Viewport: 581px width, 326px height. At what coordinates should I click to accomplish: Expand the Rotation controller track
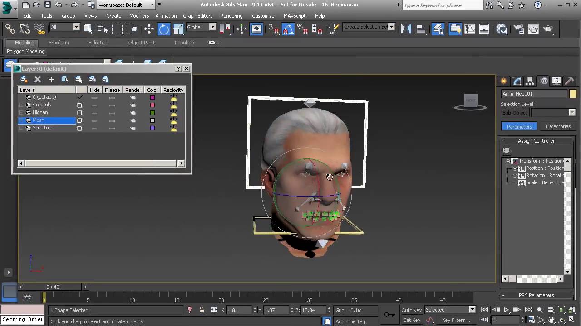point(515,176)
